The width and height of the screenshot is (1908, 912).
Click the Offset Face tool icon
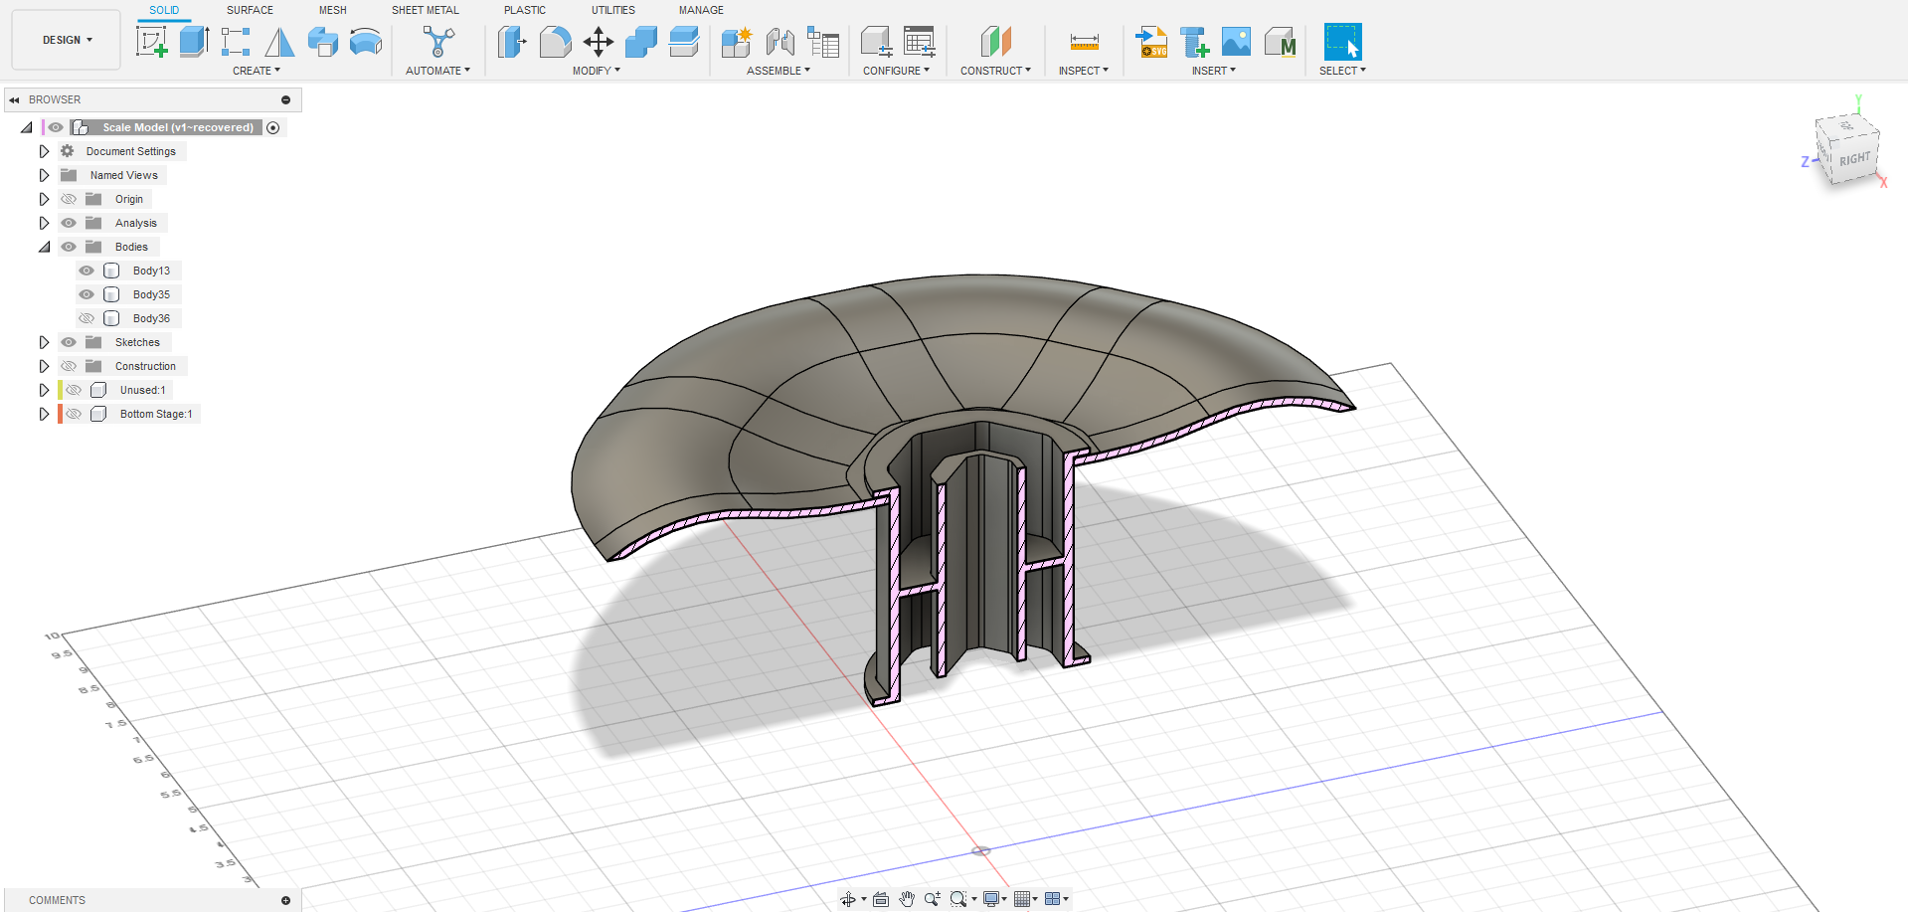tap(684, 42)
